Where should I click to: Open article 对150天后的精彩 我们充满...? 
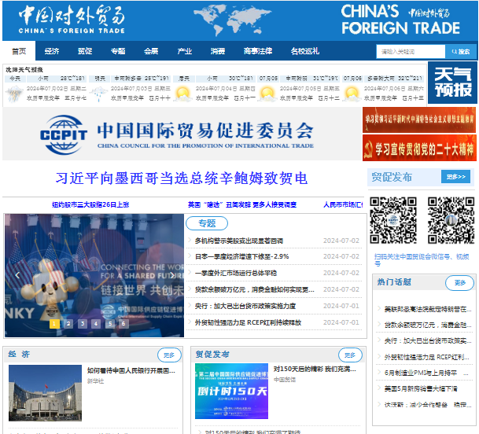315,370
